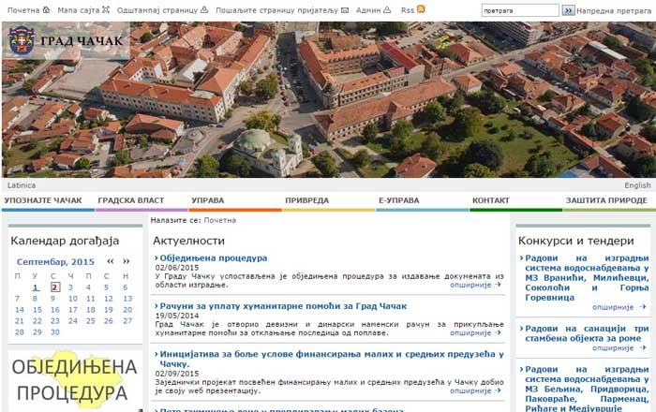Open article Рачуни за уплату хуманитарне помоћи
This screenshot has height=412, width=656.
(283, 306)
